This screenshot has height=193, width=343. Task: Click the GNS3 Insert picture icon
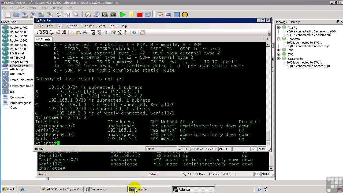point(168,14)
